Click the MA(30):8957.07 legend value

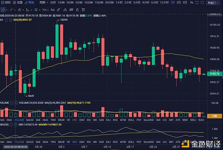[23, 20]
